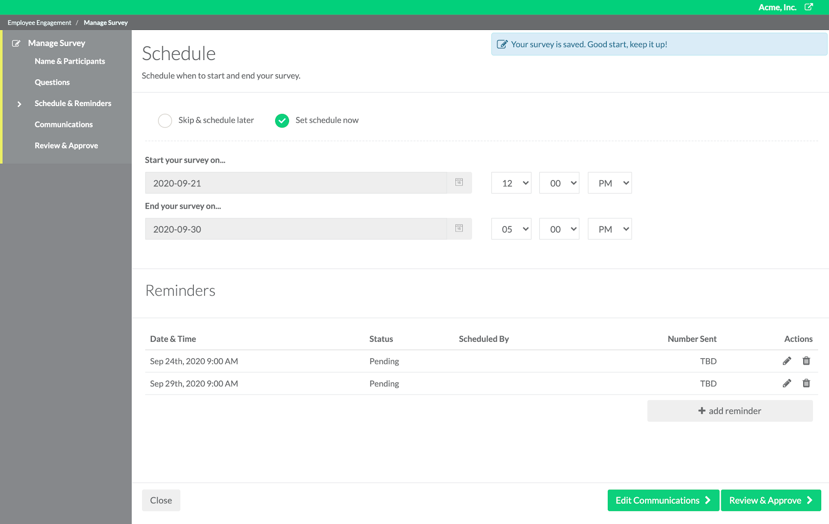Screen dimensions: 829x524
Task: Click Pending status of Sep 29th reminder
Action: pyautogui.click(x=384, y=384)
